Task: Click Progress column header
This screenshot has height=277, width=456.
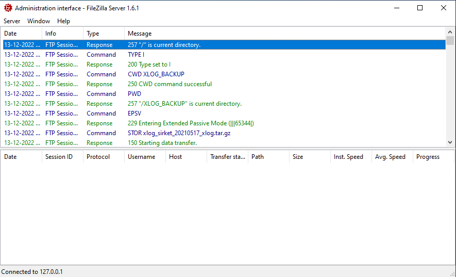Action: pyautogui.click(x=434, y=157)
